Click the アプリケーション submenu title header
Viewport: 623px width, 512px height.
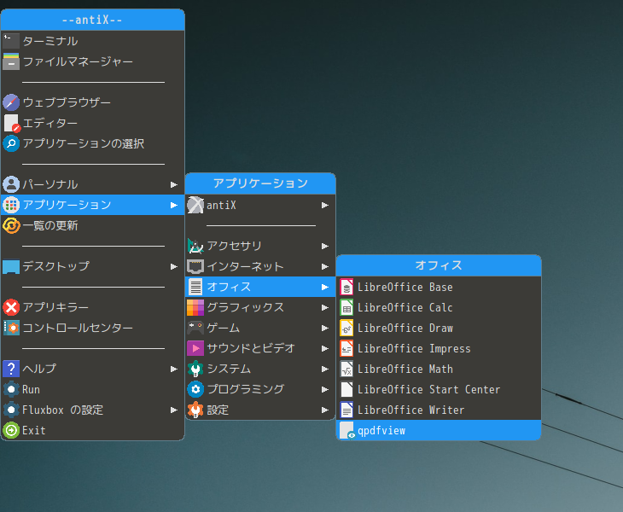260,183
